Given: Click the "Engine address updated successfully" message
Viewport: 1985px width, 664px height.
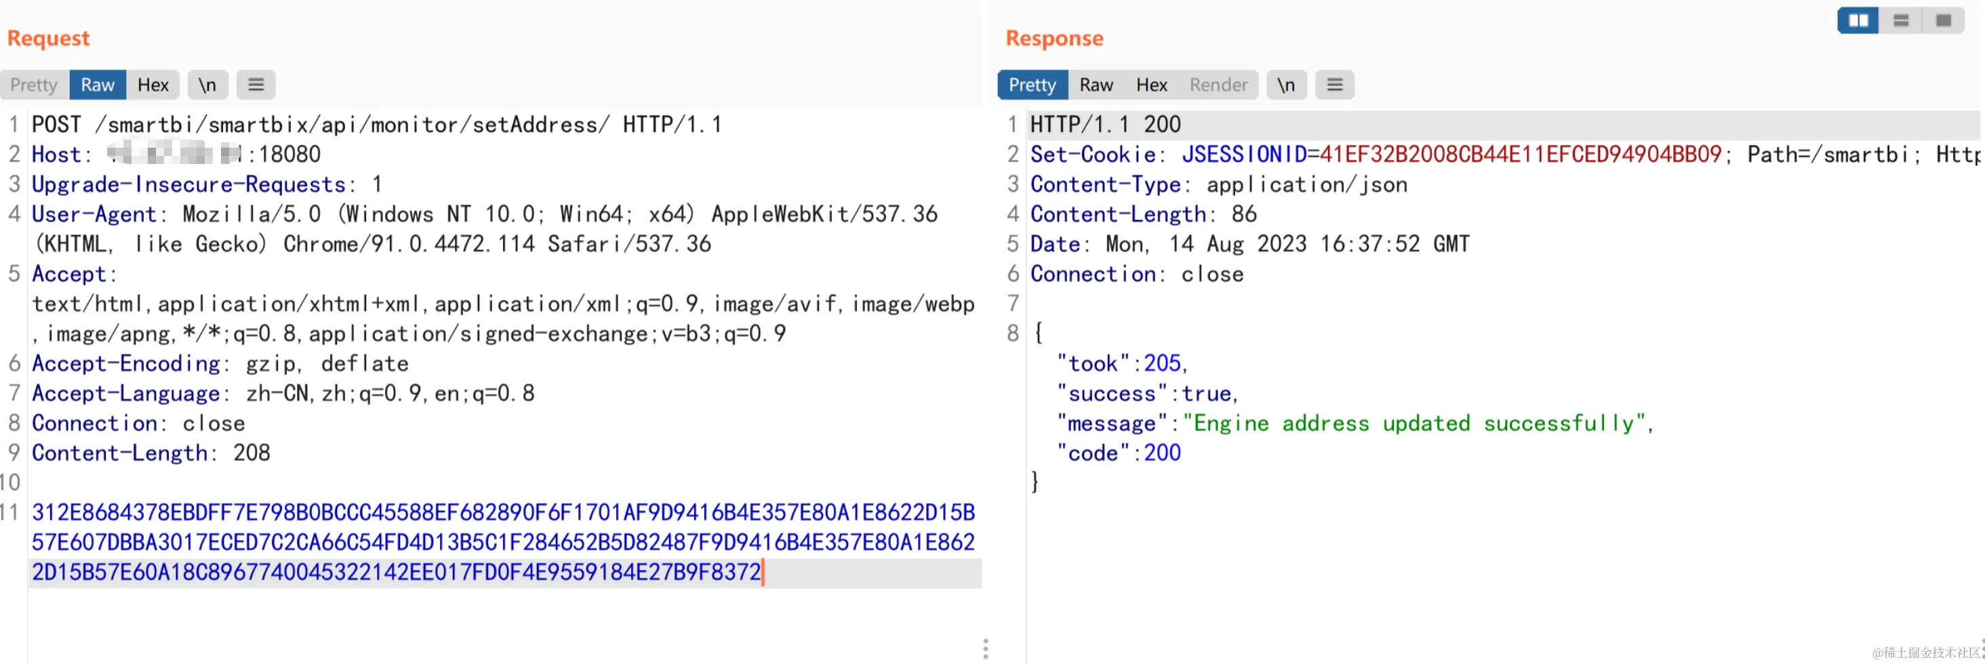Looking at the screenshot, I should coord(1414,423).
